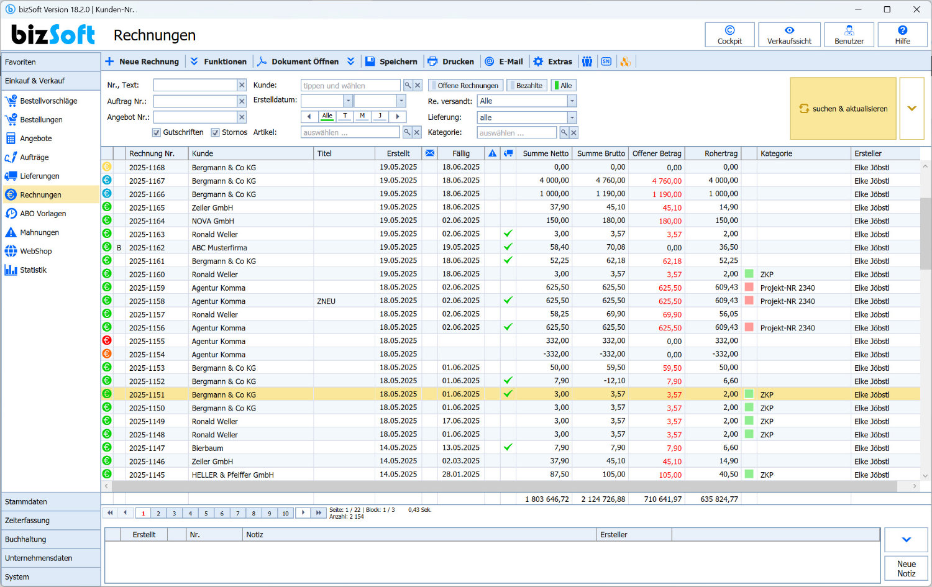The height and width of the screenshot is (587, 932).
Task: Select the J (Jahr) date range toggle
Action: pyautogui.click(x=380, y=116)
